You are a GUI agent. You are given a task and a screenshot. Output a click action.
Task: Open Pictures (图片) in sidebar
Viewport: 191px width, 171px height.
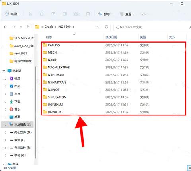15,86
